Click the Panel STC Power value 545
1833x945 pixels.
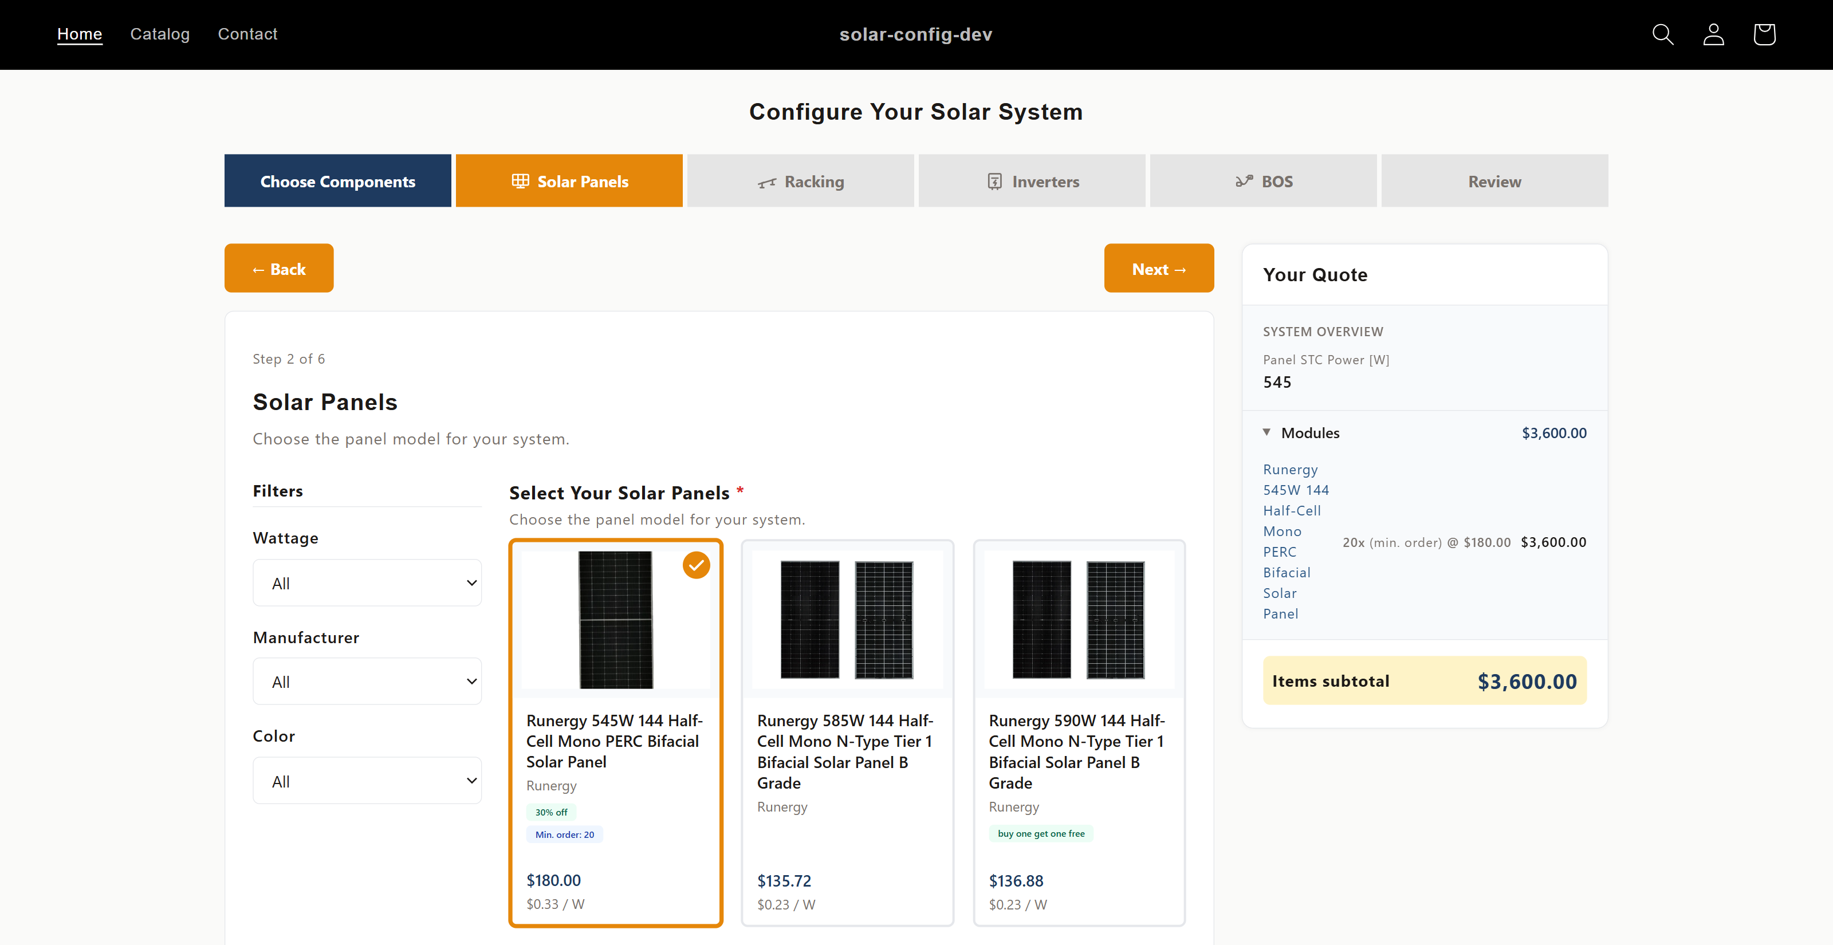pos(1277,382)
